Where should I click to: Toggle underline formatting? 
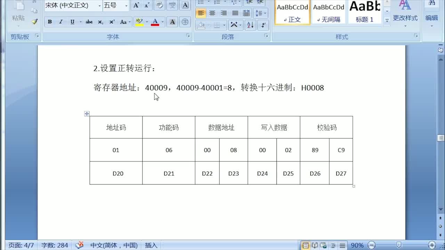coord(72,22)
